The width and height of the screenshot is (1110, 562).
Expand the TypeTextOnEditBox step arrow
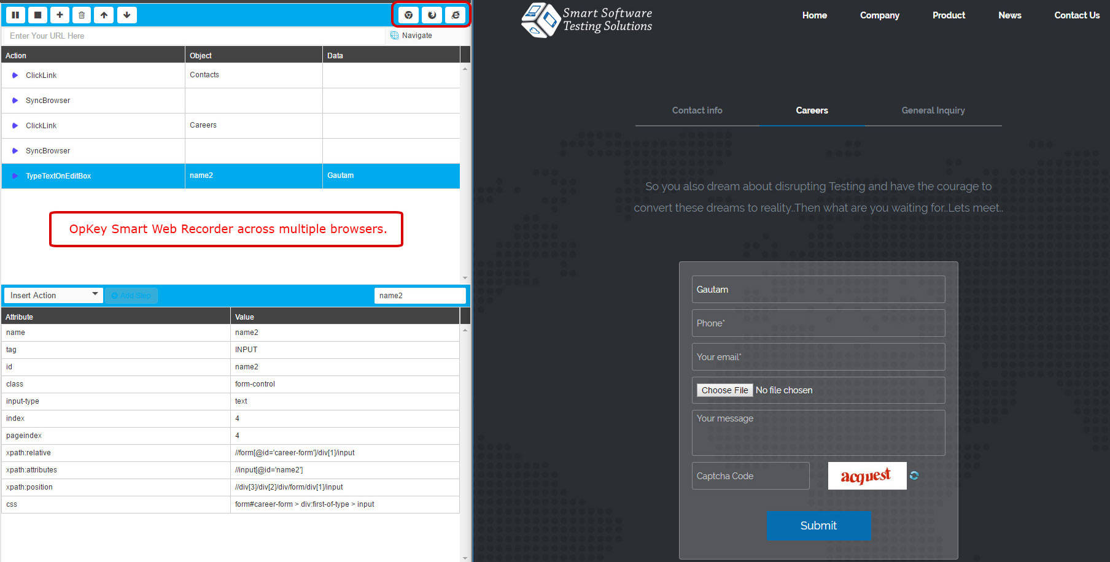click(15, 176)
